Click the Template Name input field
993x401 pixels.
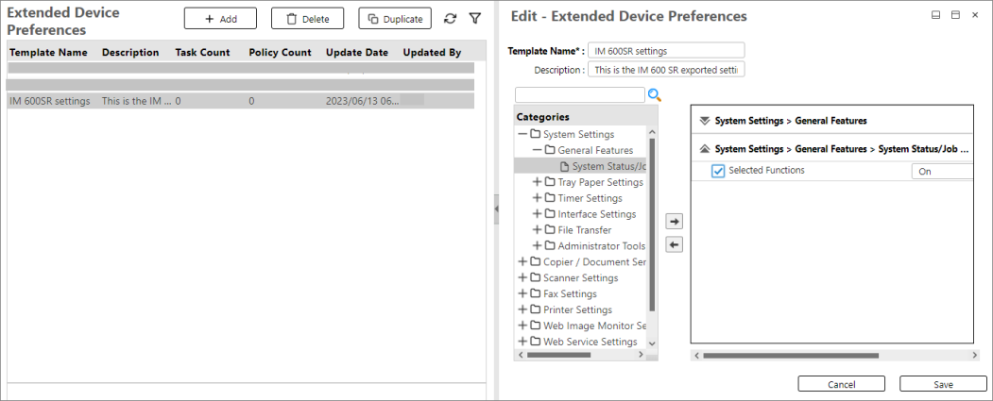click(x=665, y=50)
